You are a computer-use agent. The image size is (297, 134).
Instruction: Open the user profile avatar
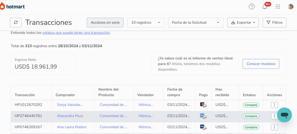pyautogui.click(x=291, y=7)
